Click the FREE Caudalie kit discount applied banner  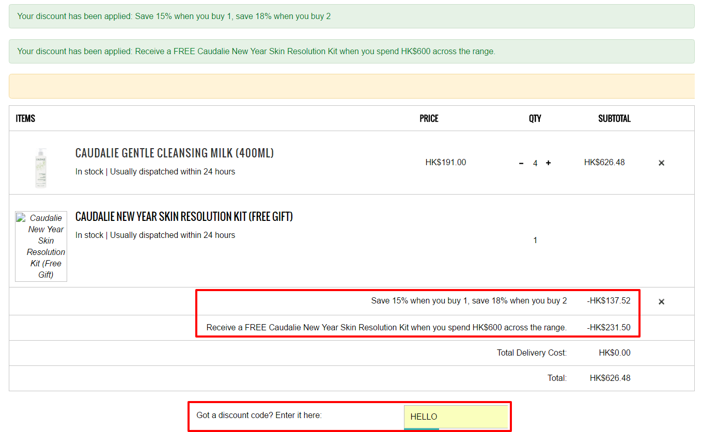352,52
